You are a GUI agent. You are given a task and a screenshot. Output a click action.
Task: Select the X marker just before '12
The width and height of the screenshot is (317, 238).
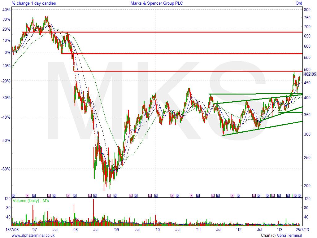click(232, 196)
